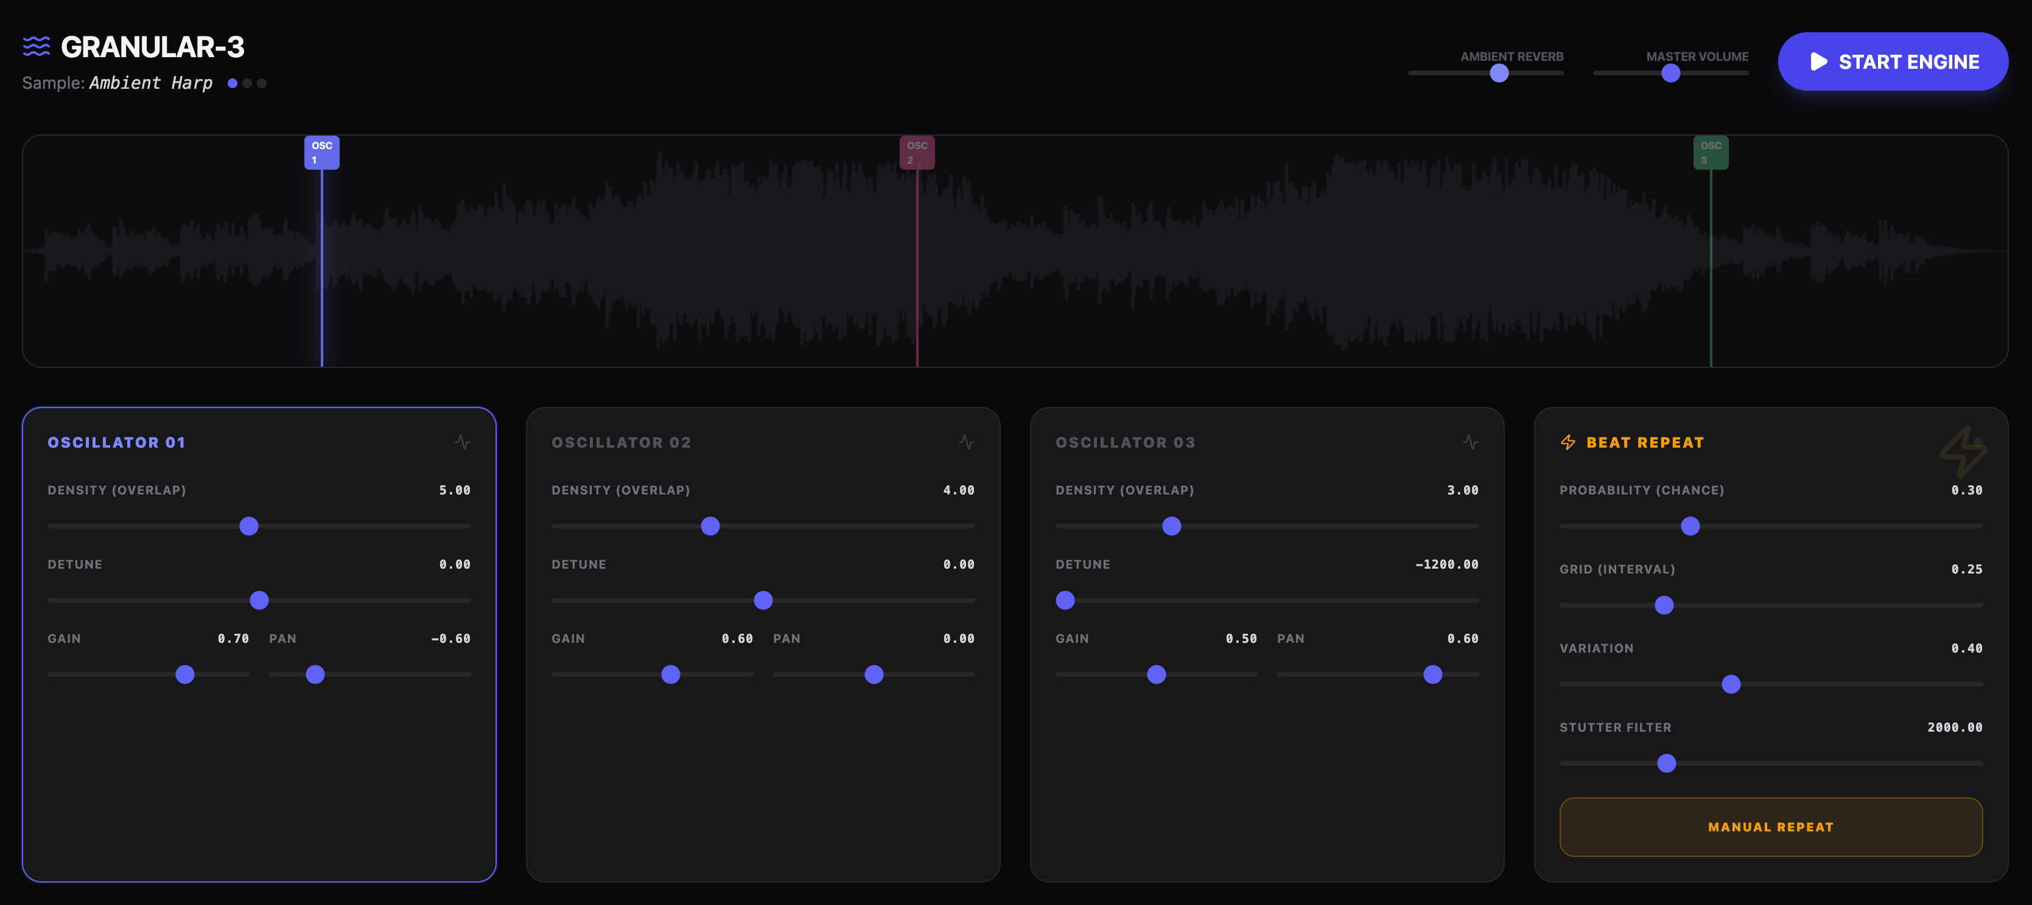Click Oscillator 01 density slider handle
Image resolution: width=2032 pixels, height=905 pixels.
pyautogui.click(x=248, y=526)
